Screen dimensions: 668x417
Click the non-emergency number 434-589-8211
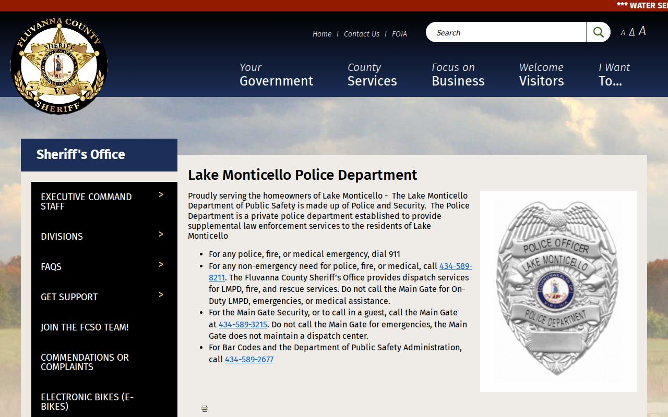pyautogui.click(x=456, y=266)
